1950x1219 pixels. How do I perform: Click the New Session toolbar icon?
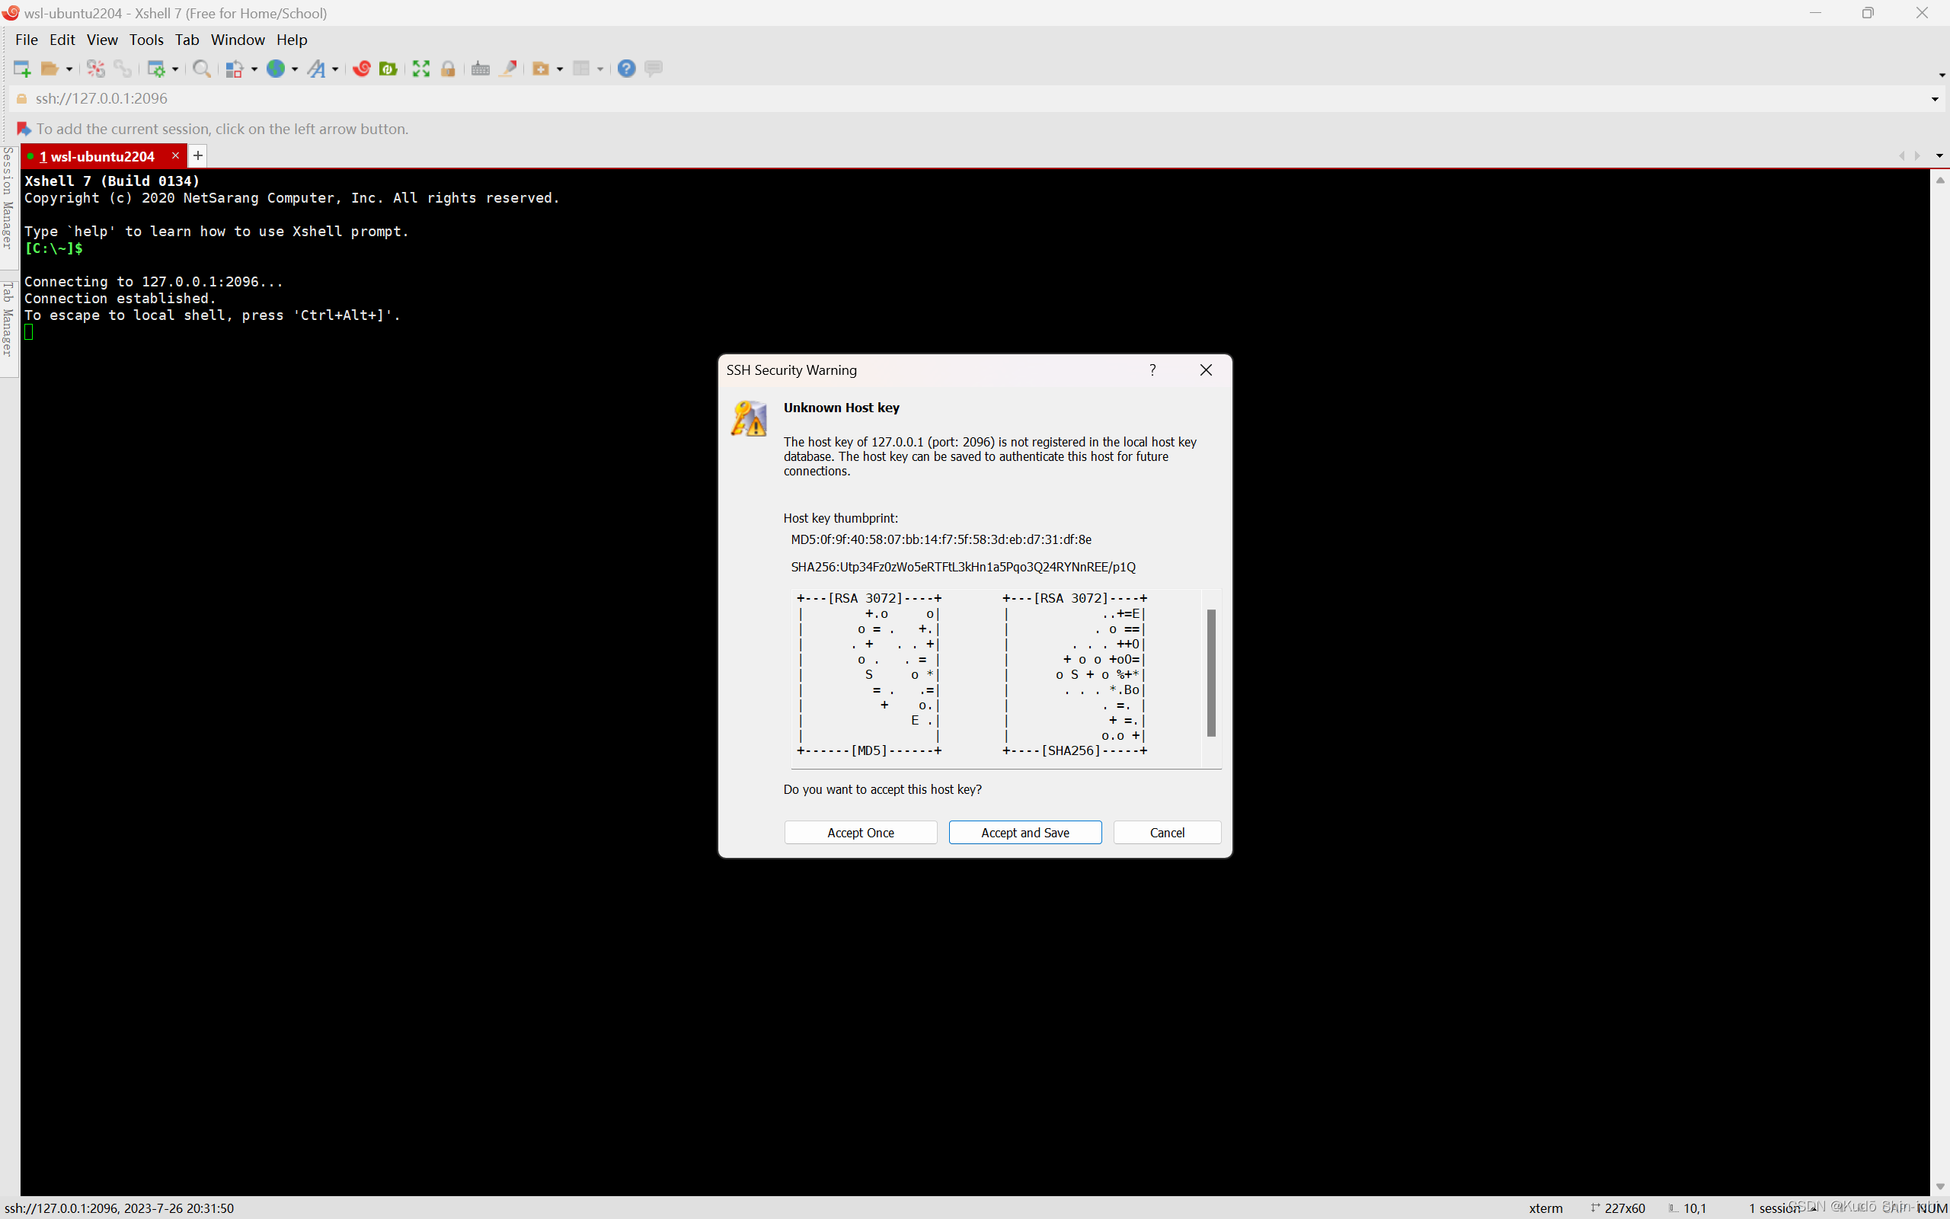(22, 69)
